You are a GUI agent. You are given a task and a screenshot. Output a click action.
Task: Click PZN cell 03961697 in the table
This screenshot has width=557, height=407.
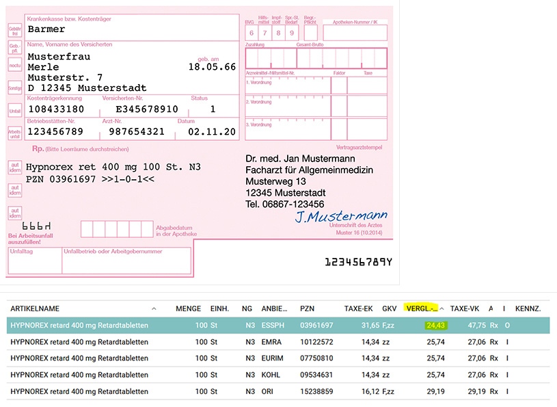(316, 325)
